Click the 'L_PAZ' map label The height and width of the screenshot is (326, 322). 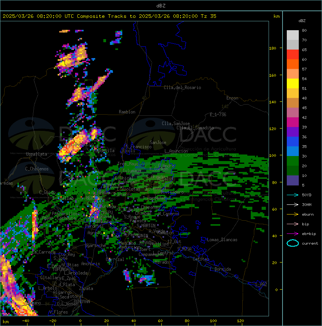(x=261, y=285)
